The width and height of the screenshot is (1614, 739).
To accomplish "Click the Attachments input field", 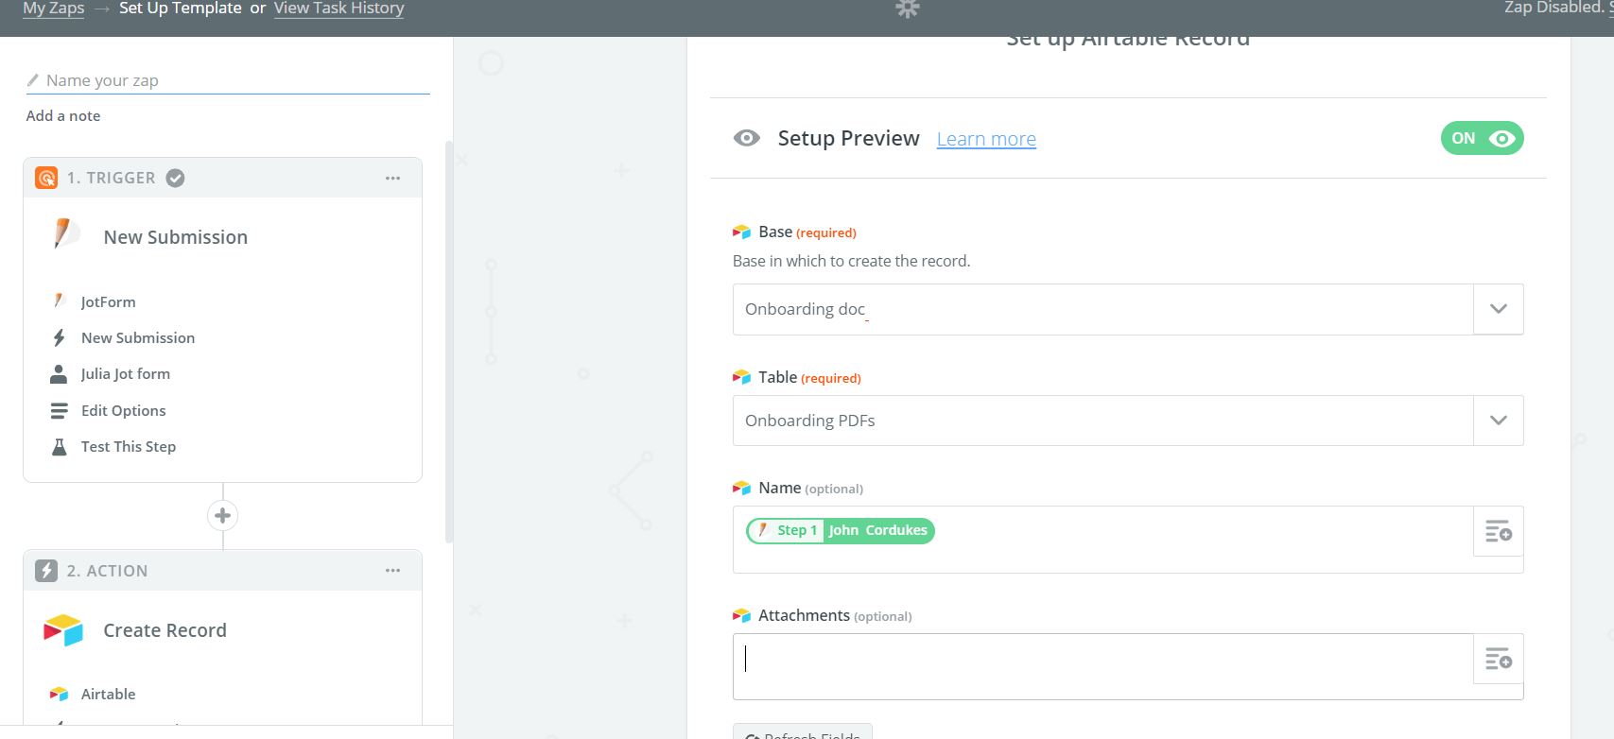I will [x=1102, y=666].
